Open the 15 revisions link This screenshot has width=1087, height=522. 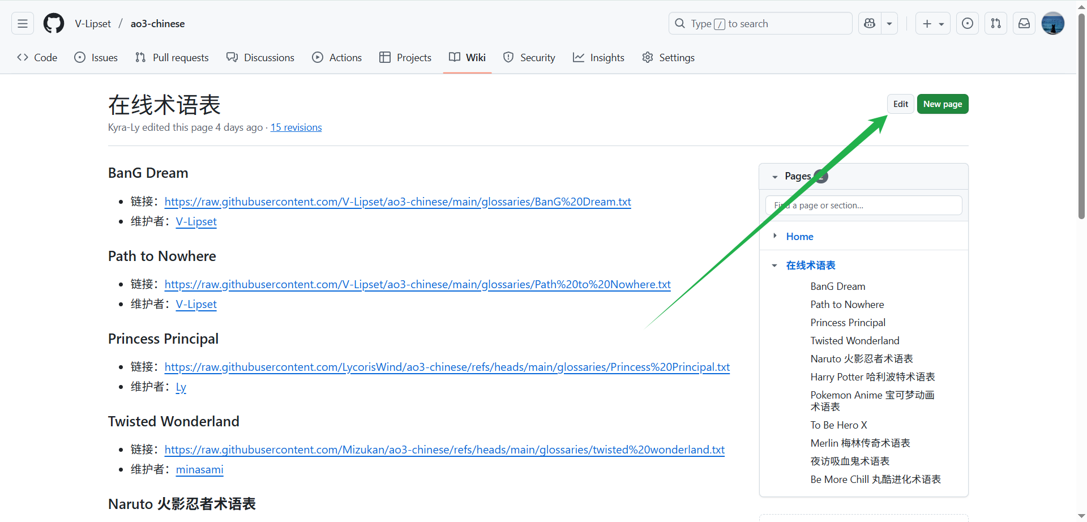[x=296, y=127]
